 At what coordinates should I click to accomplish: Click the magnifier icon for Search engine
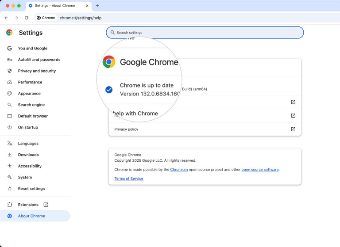(10, 105)
